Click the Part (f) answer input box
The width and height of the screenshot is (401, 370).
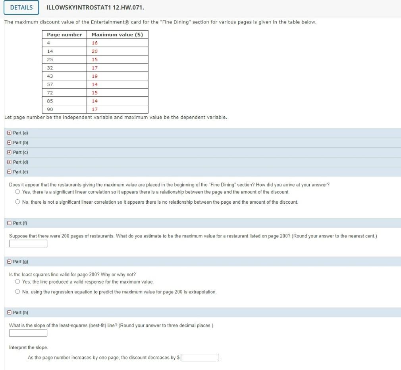click(x=28, y=243)
